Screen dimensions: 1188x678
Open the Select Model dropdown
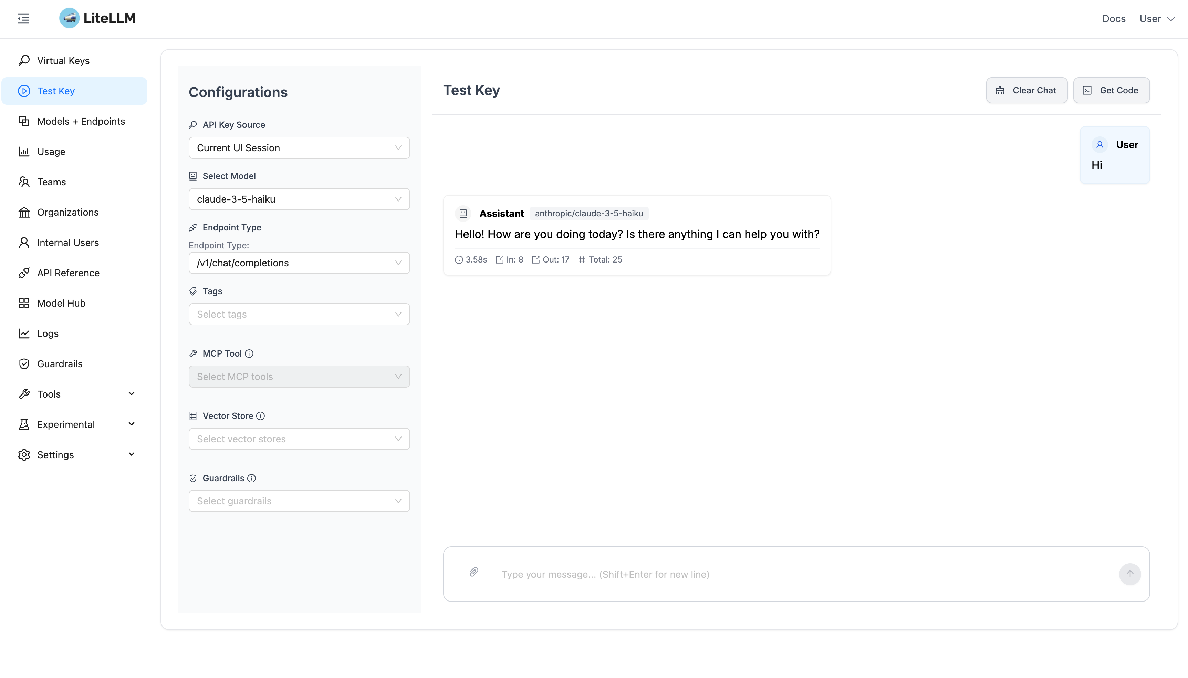coord(299,199)
